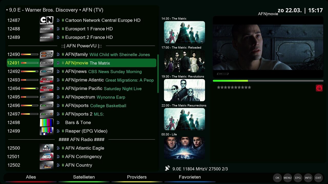Select the "AFN|movie" channel name
328x184 pixels.
[x=77, y=63]
